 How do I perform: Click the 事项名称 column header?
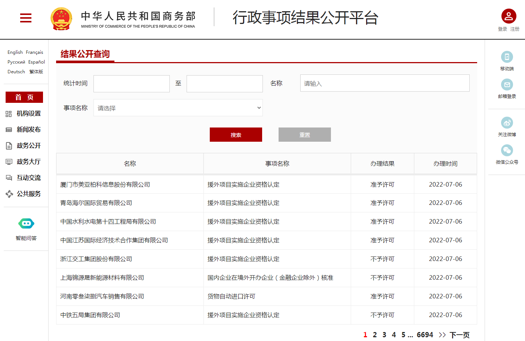point(277,163)
